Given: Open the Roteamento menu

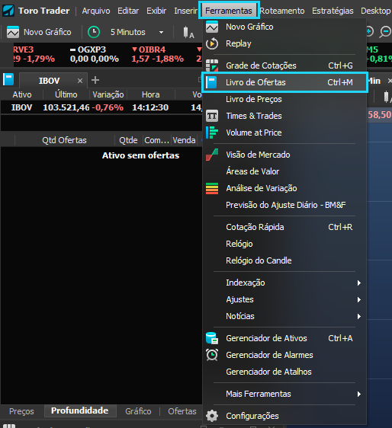Looking at the screenshot, I should click(x=282, y=11).
